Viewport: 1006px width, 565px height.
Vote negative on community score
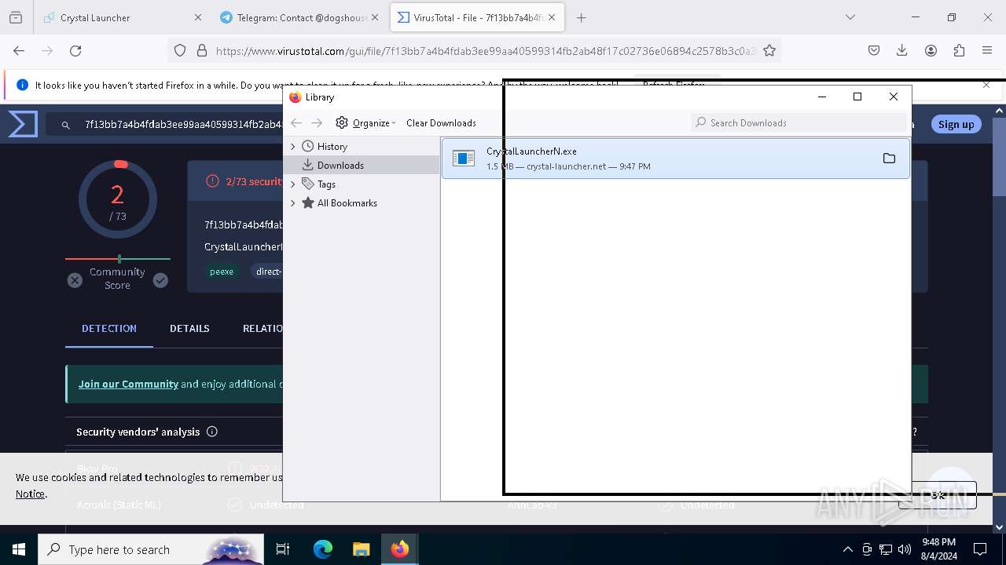(75, 280)
